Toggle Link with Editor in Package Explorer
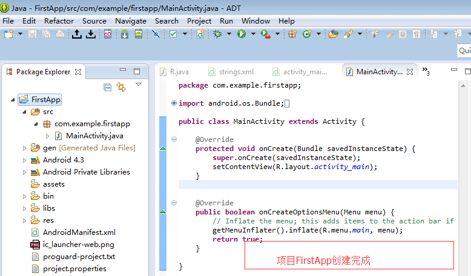 point(121,87)
